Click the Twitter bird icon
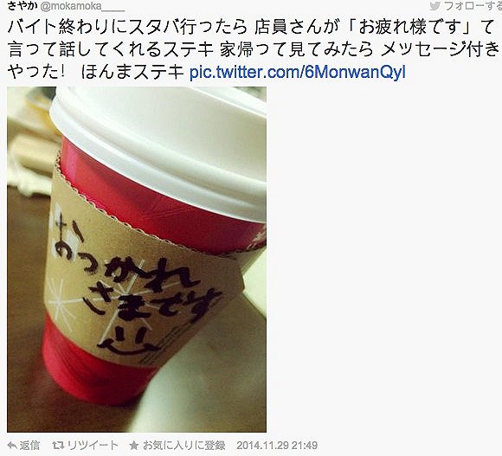The height and width of the screenshot is (456, 502). tap(434, 5)
